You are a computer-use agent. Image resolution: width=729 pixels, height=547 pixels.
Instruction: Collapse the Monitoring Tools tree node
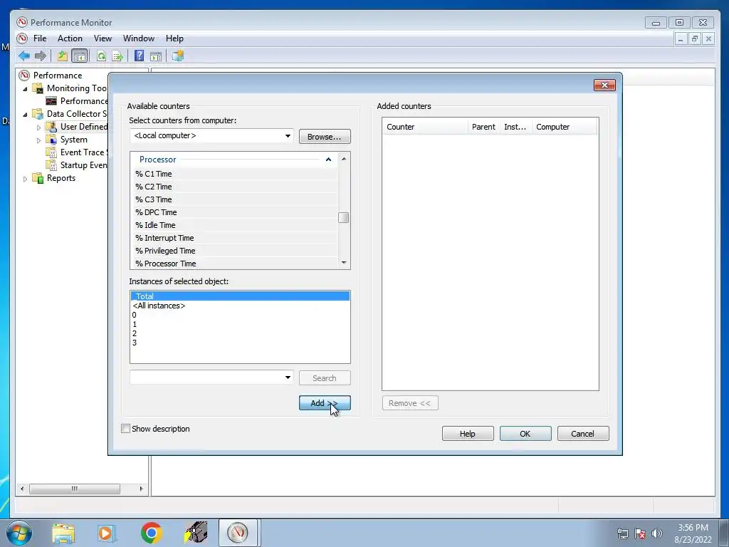pyautogui.click(x=25, y=89)
